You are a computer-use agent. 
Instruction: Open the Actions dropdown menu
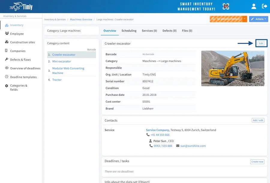pyautogui.click(x=259, y=19)
